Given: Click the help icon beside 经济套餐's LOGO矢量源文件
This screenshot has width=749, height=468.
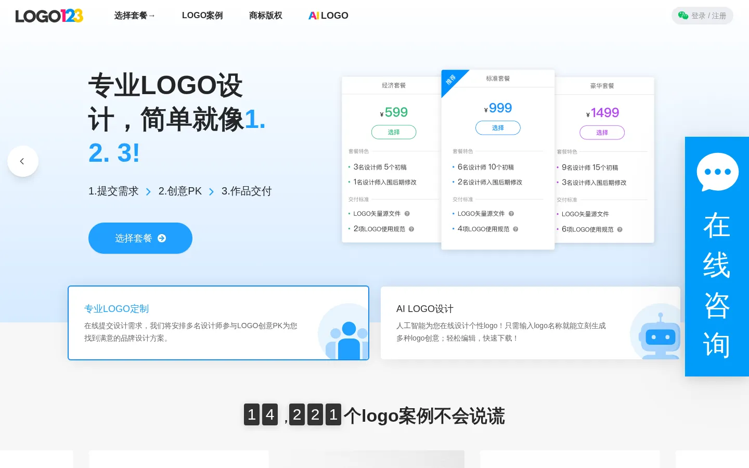Looking at the screenshot, I should click(x=407, y=214).
